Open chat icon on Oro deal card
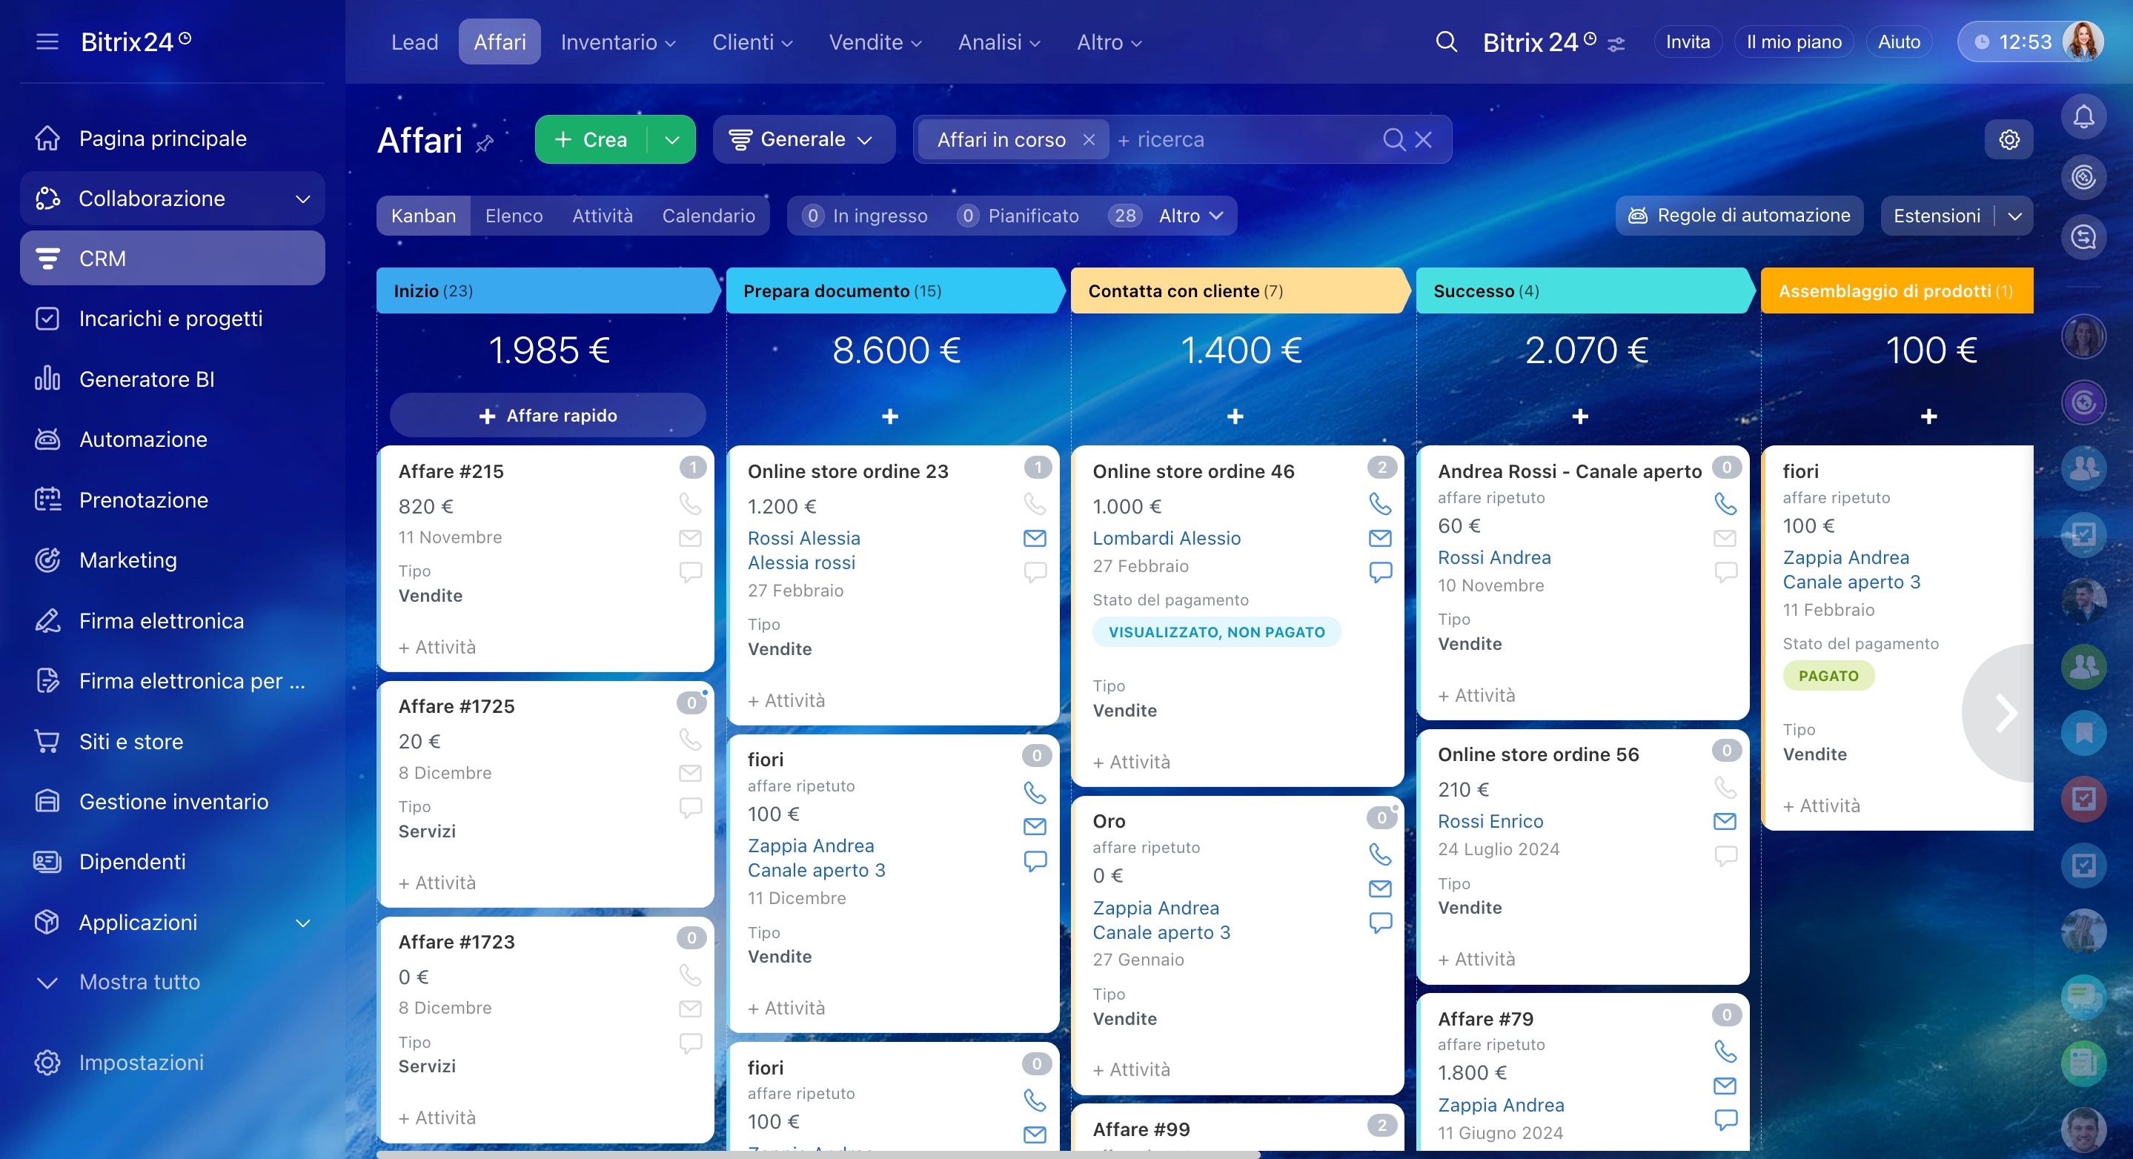The height and width of the screenshot is (1159, 2133). point(1379,922)
